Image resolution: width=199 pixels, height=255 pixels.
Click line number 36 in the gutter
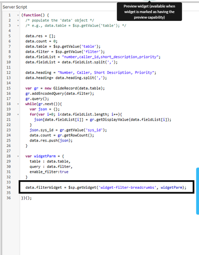8,198
